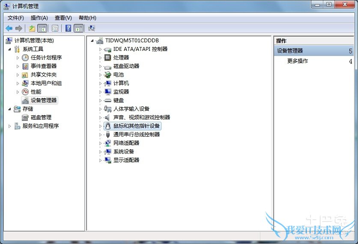Select the 电池 device category label
This screenshot has width=358, height=244.
coord(119,75)
